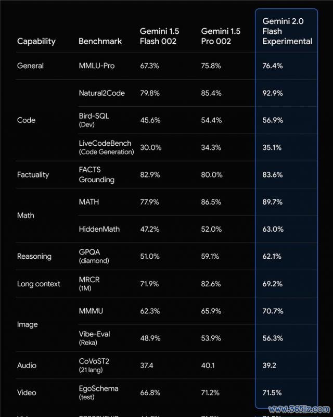
Task: Click the GPQA (diamond) benchmark label
Action: (94, 256)
